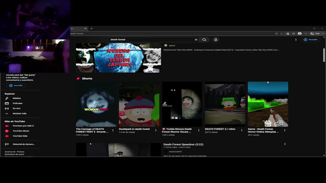This screenshot has width=326, height=183.
Task: Click the browser address bar
Action: (171, 34)
